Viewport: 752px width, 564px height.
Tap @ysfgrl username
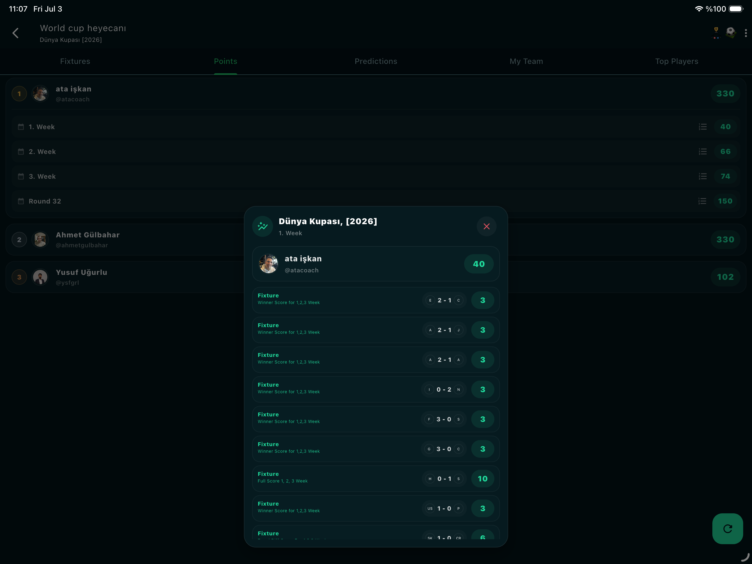67,283
